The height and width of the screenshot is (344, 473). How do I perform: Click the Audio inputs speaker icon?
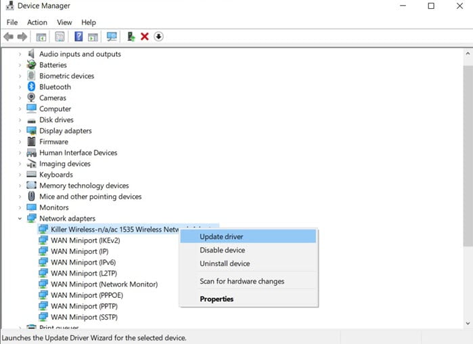(31, 53)
